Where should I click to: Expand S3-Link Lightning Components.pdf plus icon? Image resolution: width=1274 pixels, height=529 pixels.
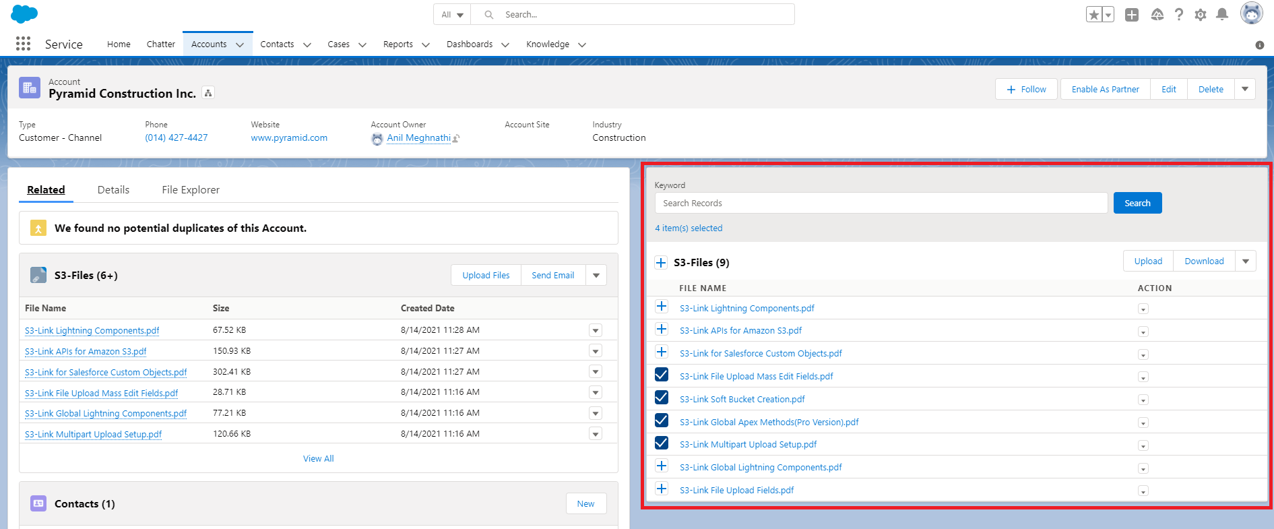coord(662,307)
